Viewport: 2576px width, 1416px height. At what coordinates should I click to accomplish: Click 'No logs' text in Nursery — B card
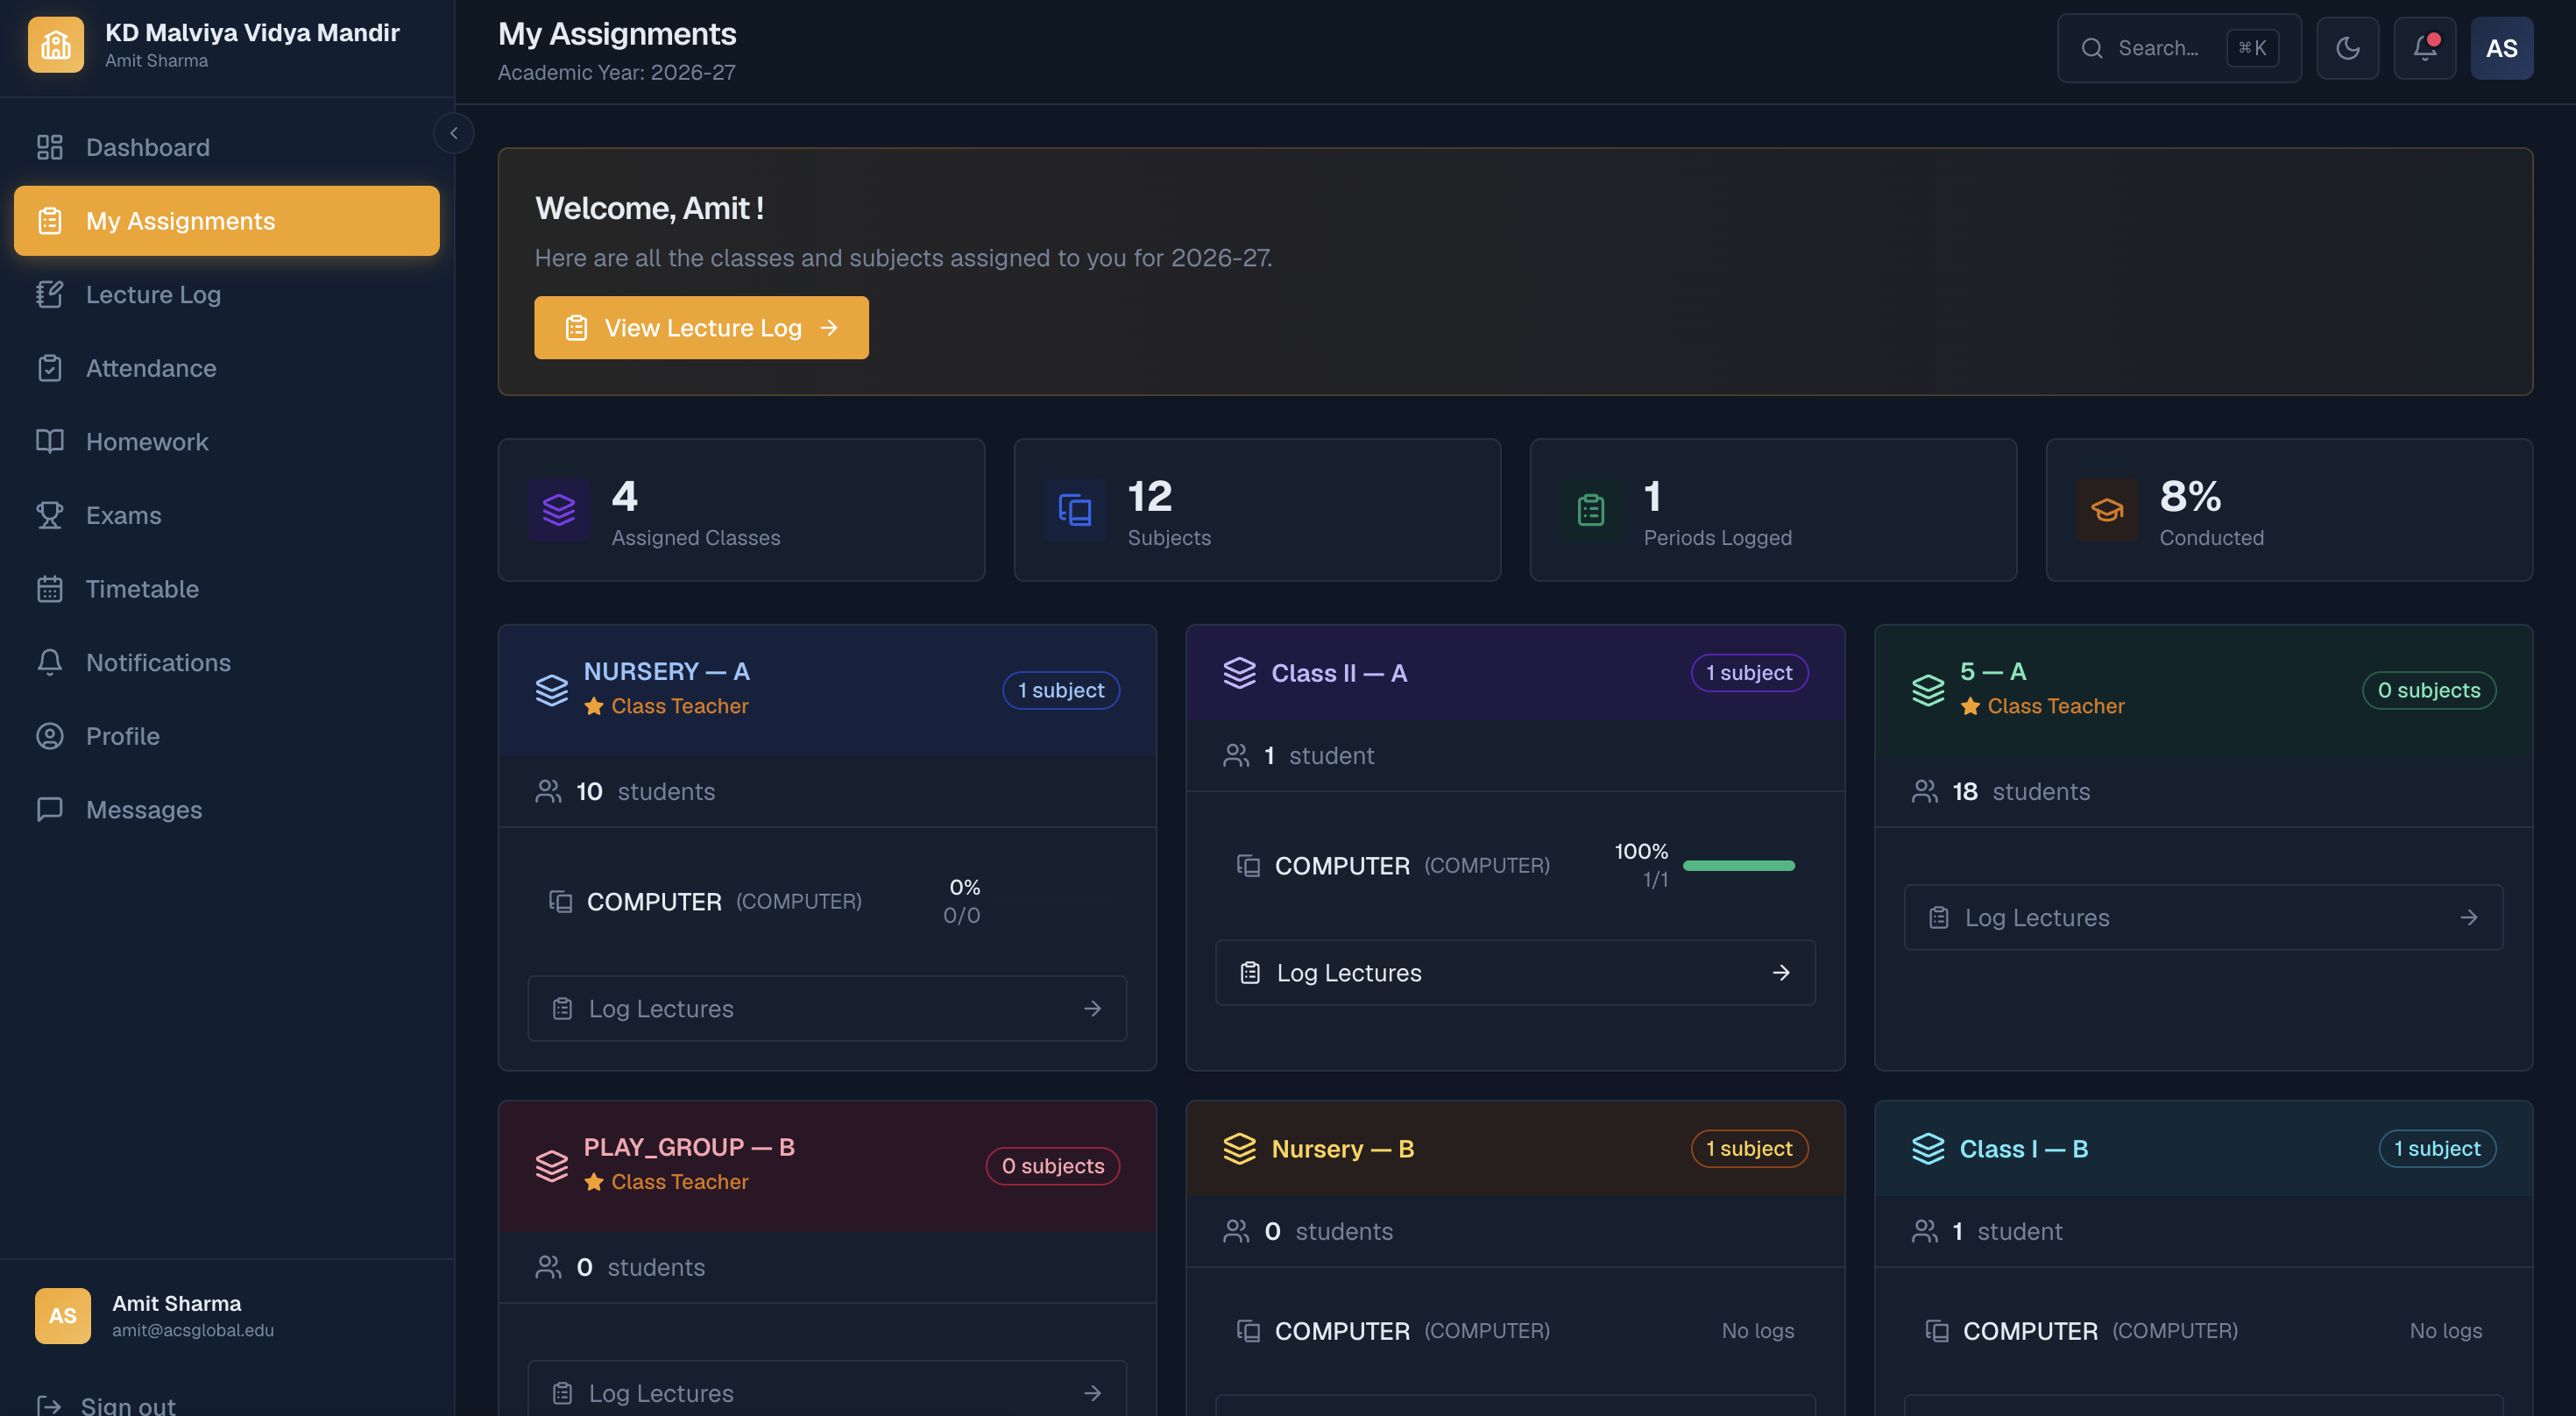click(x=1758, y=1331)
